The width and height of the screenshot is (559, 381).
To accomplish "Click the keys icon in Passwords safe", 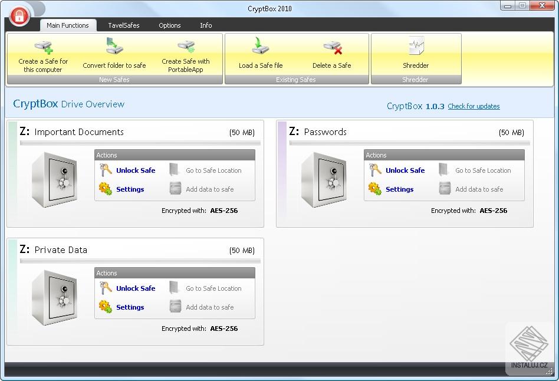I will pos(375,170).
